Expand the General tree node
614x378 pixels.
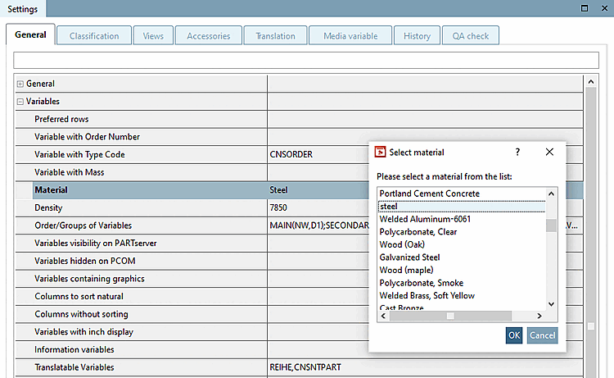coord(20,84)
